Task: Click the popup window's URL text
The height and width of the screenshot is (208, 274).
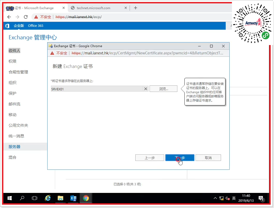Action: pyautogui.click(x=147, y=53)
